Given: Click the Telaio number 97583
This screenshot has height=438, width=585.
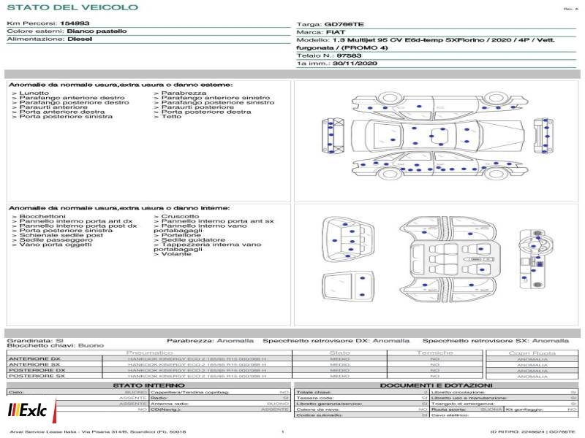Looking at the screenshot, I should (349, 55).
